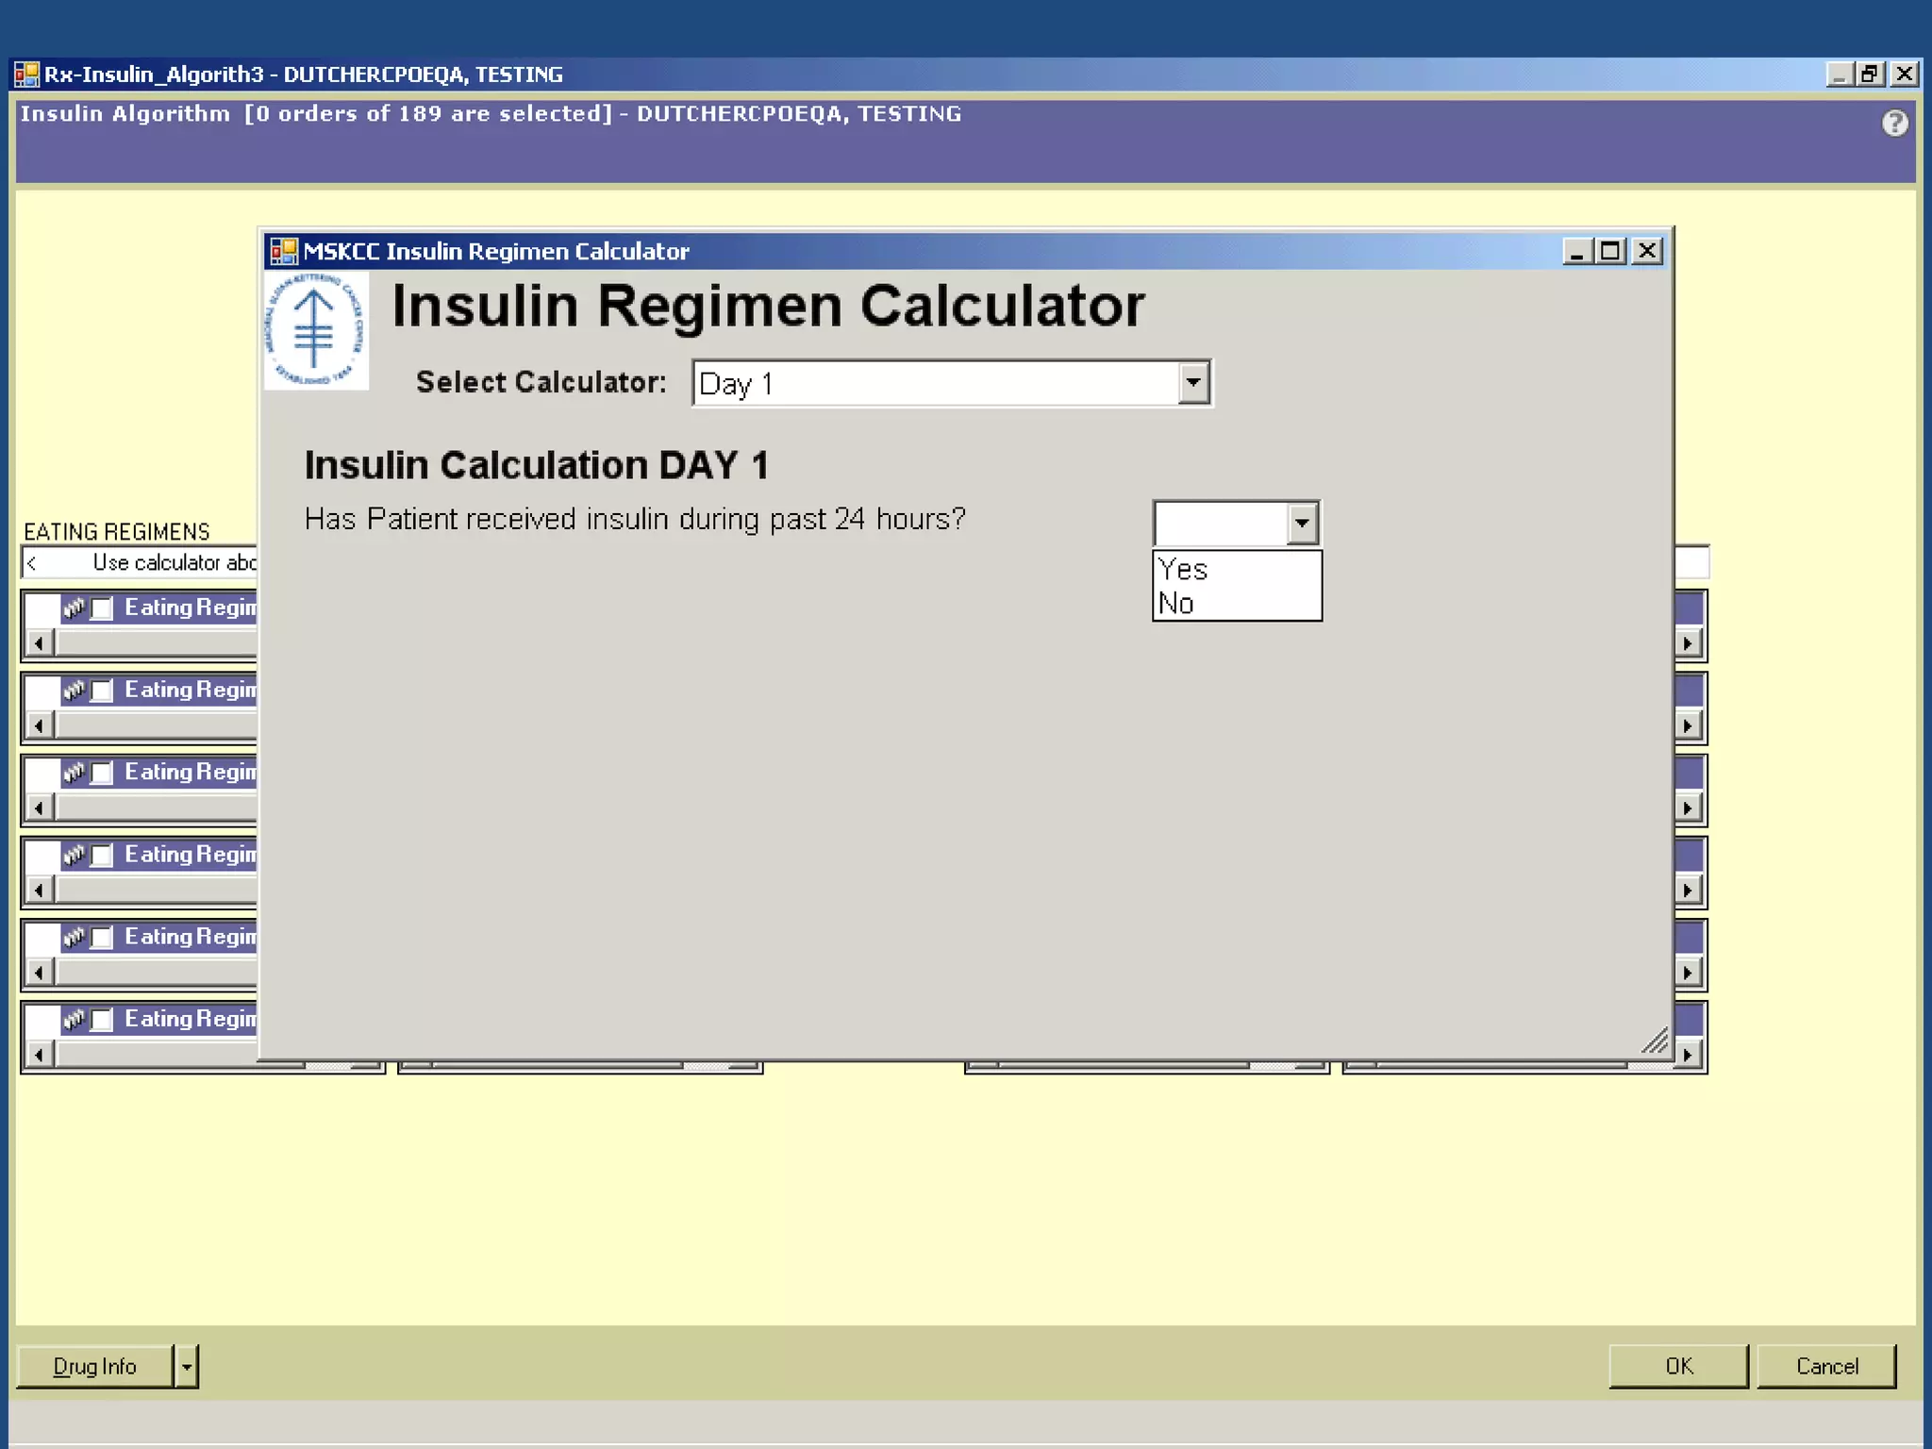The image size is (1932, 1449).
Task: Check the second Eating Regimen checkbox
Action: pyautogui.click(x=103, y=691)
